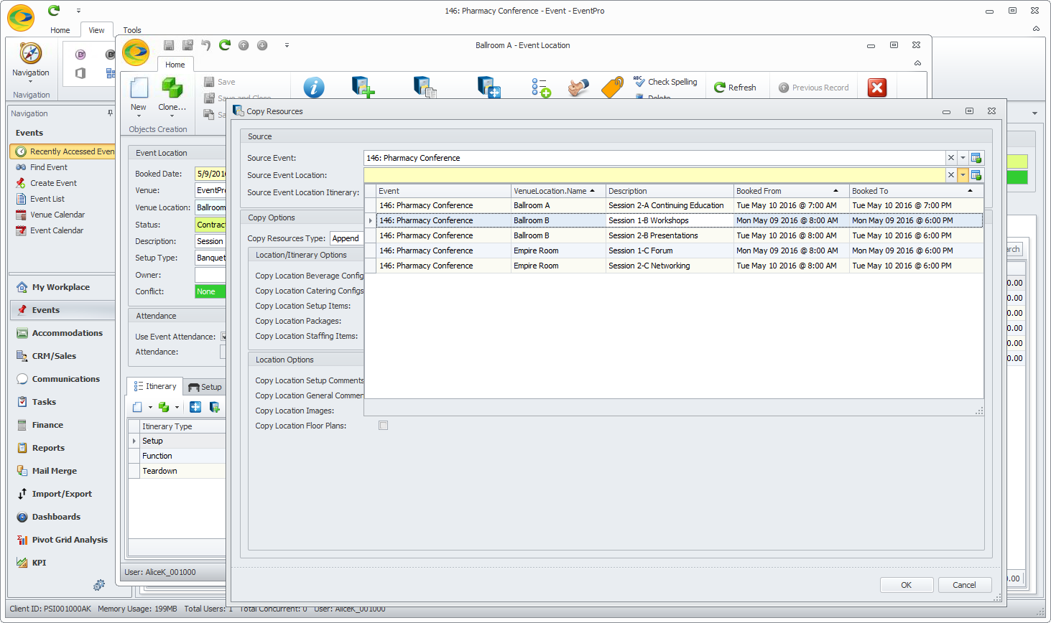This screenshot has width=1051, height=623.
Task: Click the Clone green cubes icon
Action: [172, 88]
